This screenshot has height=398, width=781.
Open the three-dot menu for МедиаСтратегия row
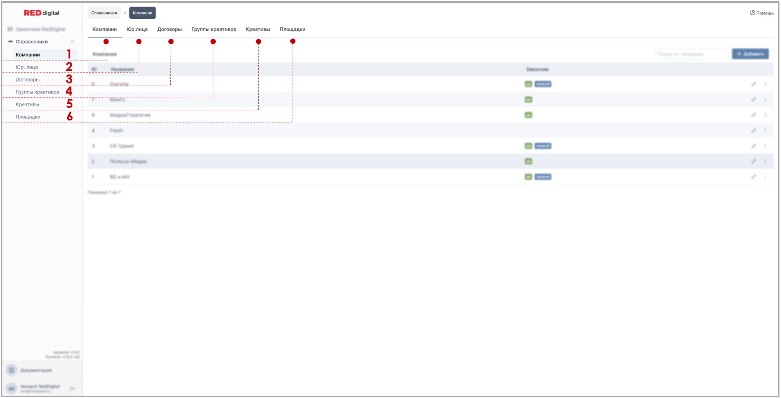(765, 115)
